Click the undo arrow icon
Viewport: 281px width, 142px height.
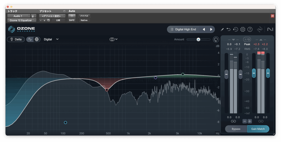tap(229, 29)
